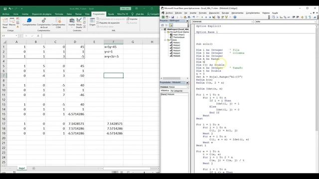
Task: Click the insert function fx button
Action: point(38,36)
